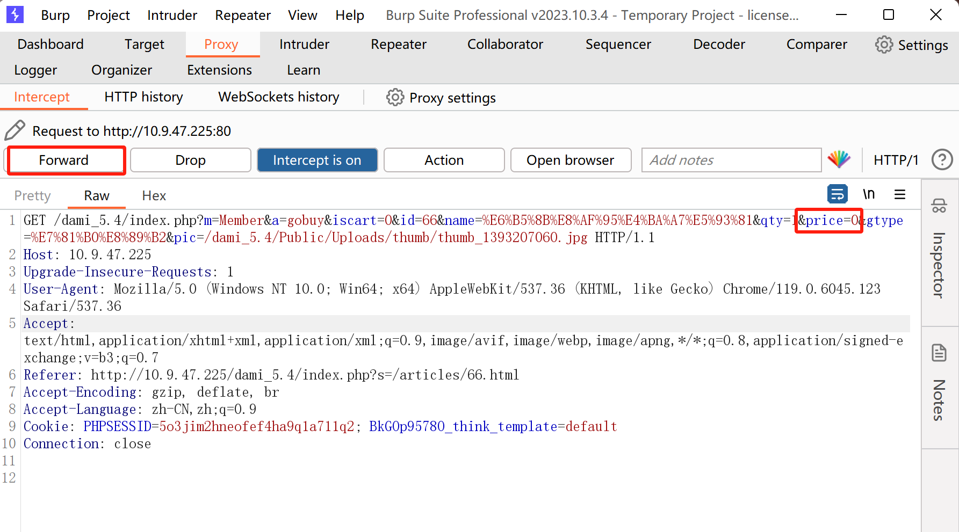Open the Extensions tab
Image resolution: width=959 pixels, height=532 pixels.
click(x=219, y=70)
